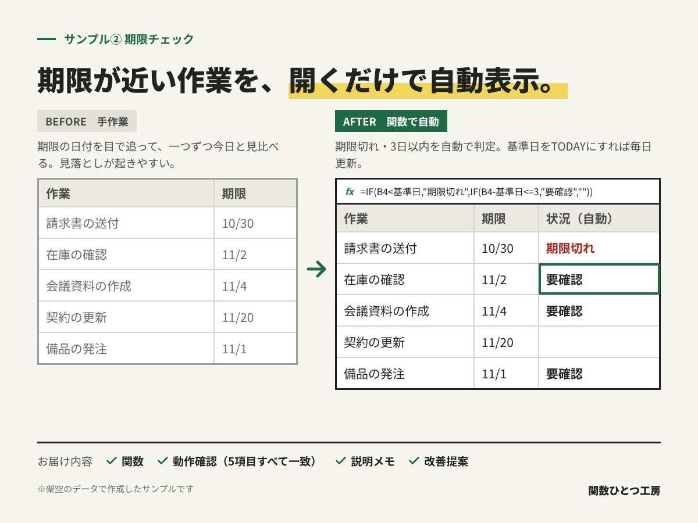Click the BEFORE 手作業 label
Screen dimensions: 698x523
(x=87, y=121)
